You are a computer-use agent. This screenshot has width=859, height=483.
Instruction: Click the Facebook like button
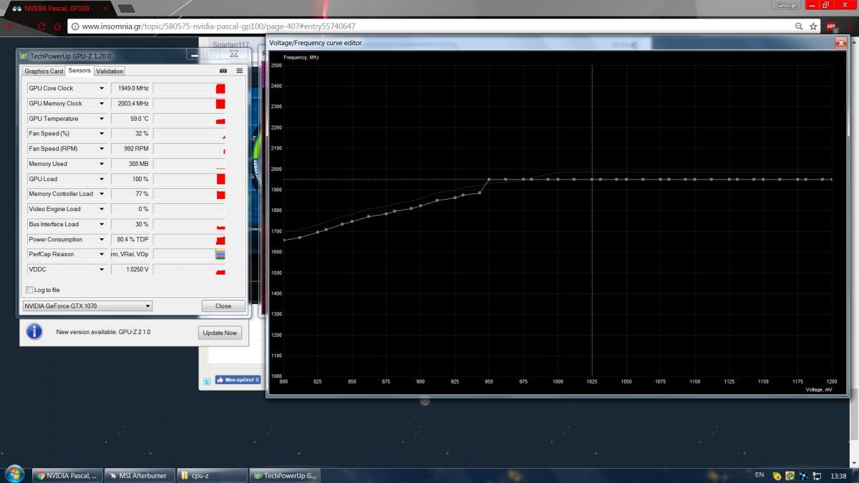[238, 380]
